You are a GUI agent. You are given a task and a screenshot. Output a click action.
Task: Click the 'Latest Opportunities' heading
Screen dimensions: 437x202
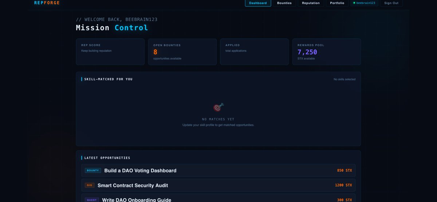coord(107,158)
